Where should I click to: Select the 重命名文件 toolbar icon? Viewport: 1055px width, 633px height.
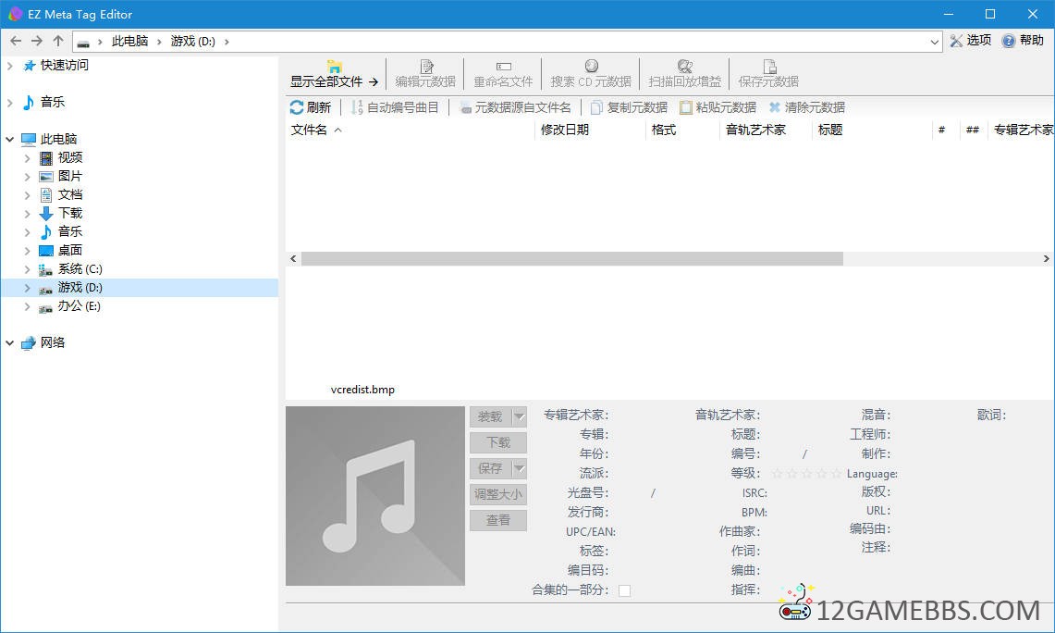point(503,66)
